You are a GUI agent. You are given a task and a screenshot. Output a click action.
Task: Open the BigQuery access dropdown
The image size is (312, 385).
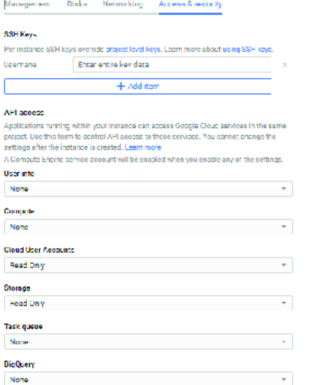pyautogui.click(x=148, y=380)
